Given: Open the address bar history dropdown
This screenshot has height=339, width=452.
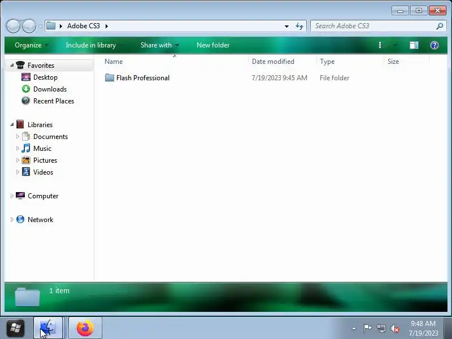Looking at the screenshot, I should pyautogui.click(x=286, y=26).
